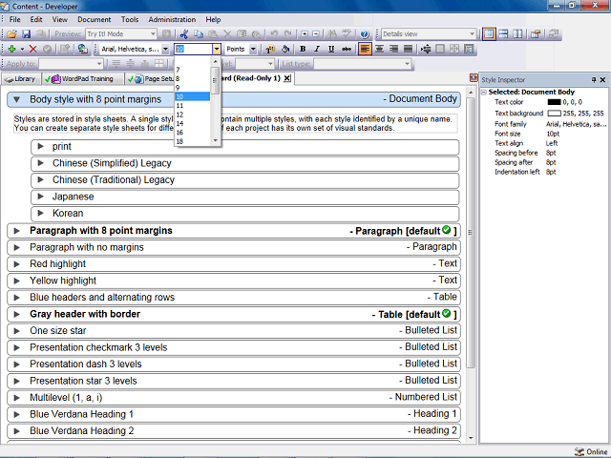Click the globe publish icon

point(82,49)
